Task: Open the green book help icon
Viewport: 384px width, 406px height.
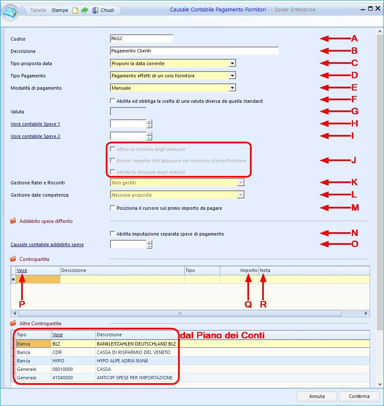Action: click(x=85, y=11)
